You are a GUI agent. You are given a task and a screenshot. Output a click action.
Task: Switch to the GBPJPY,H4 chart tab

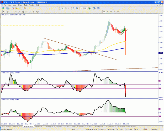click(x=39, y=126)
